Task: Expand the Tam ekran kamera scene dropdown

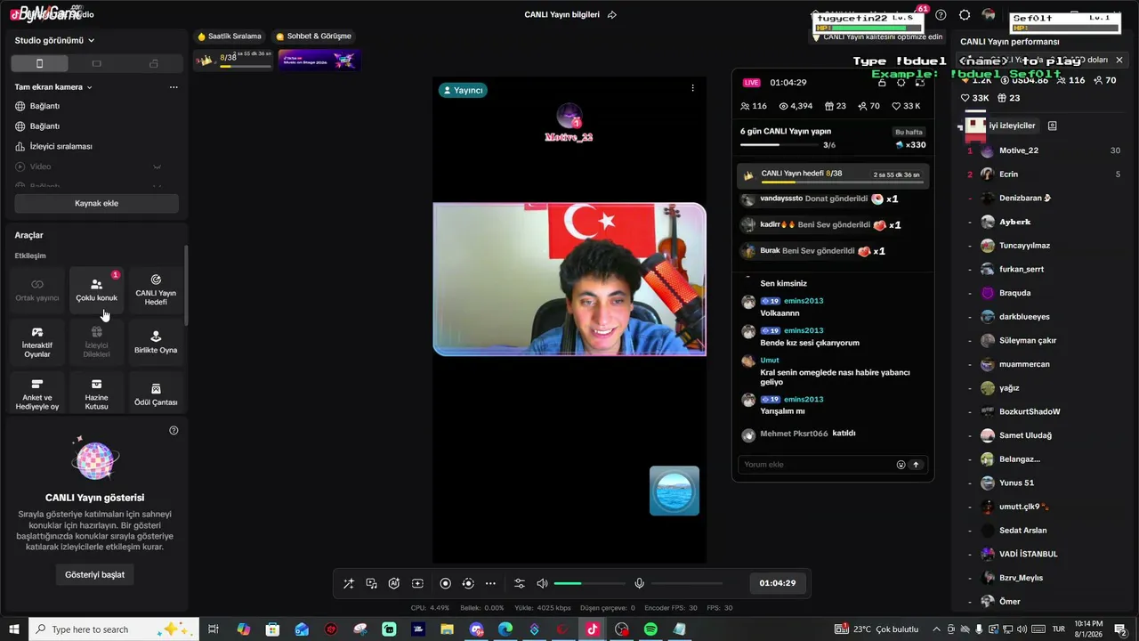Action: click(53, 87)
